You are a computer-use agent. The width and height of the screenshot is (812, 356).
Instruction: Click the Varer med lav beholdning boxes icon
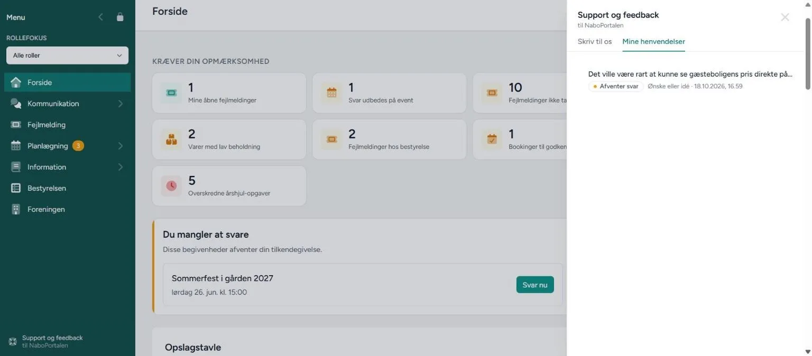[x=171, y=139]
